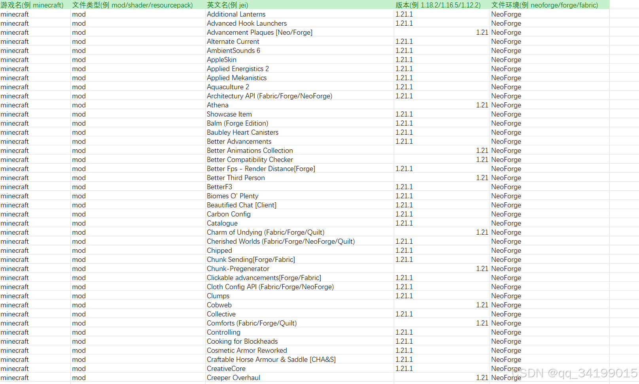Select the header cell '版本(例 1.18.2/1.16.5/1.12.2)'

(442, 5)
